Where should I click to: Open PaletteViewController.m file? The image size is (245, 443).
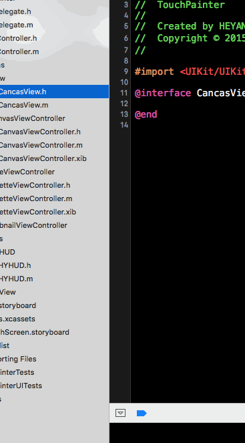pos(36,198)
